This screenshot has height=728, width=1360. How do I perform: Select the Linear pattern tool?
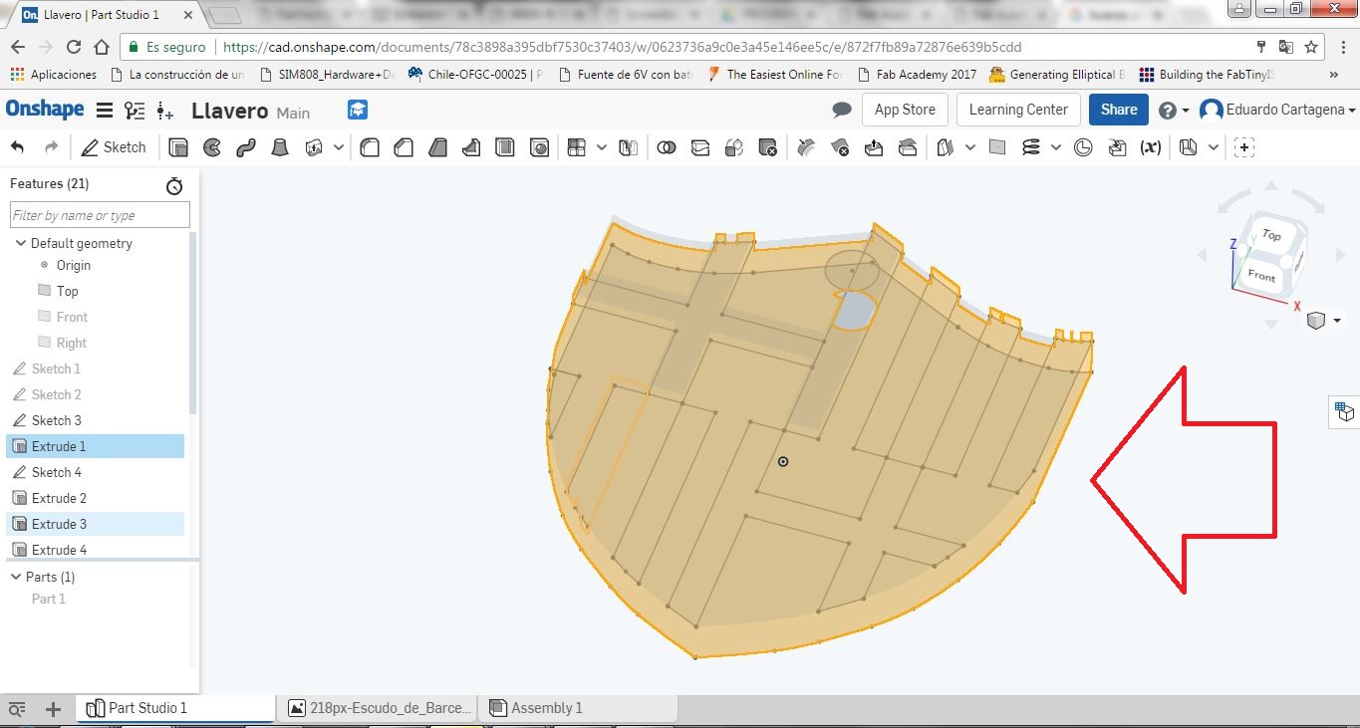(x=576, y=147)
